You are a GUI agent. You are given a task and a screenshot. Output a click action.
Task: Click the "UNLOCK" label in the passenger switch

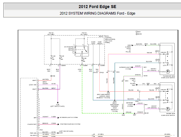(164, 52)
